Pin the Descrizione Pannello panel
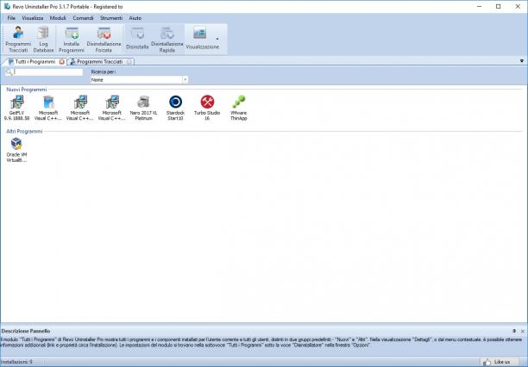The image size is (528, 367). tap(514, 331)
